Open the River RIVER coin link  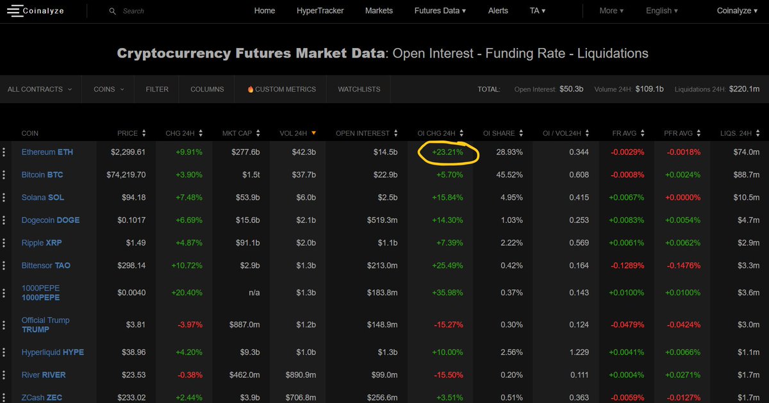click(x=44, y=375)
